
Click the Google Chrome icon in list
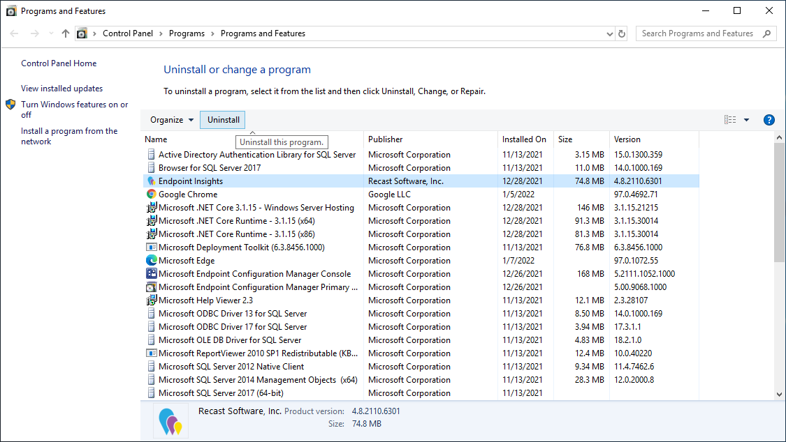(x=151, y=194)
